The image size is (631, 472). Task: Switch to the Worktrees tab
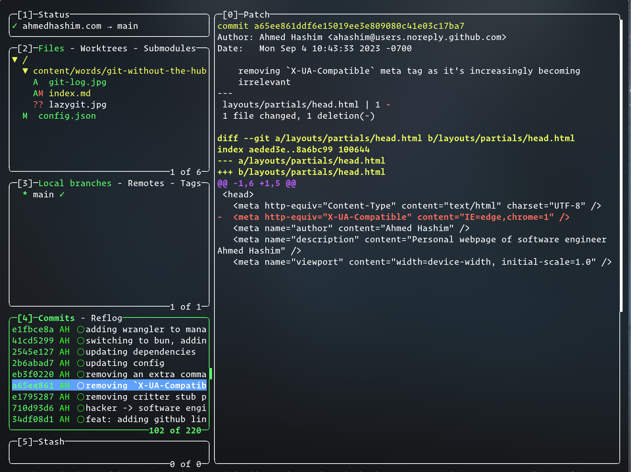pyautogui.click(x=104, y=48)
